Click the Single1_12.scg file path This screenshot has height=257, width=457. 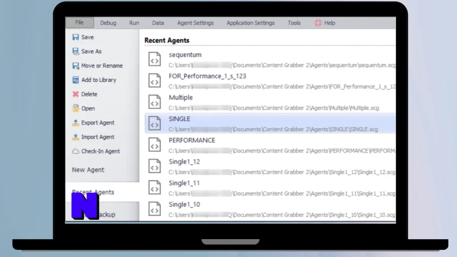click(282, 172)
